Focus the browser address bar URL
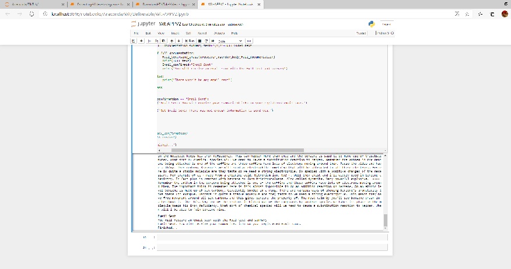 [x=120, y=14]
